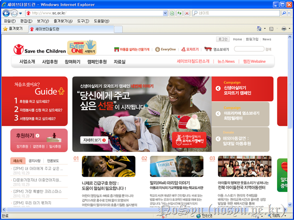Screen dimensions: 294x220
Task: Click the 로그인 login button
Action: pos(223,39)
